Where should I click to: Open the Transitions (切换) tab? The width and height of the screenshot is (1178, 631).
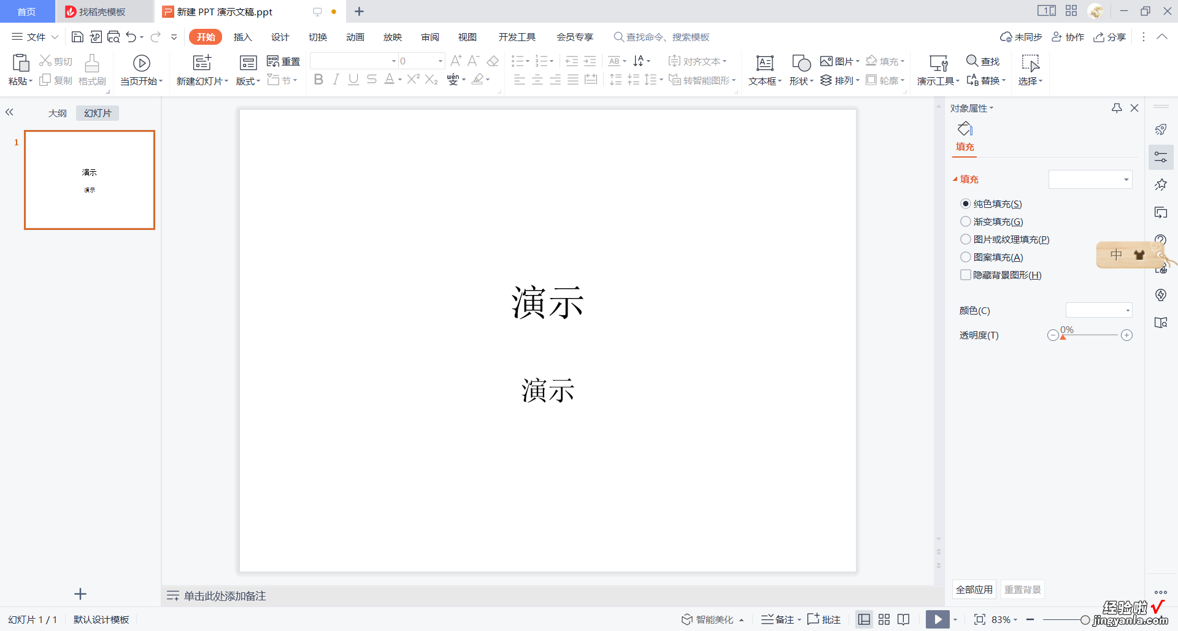point(318,37)
